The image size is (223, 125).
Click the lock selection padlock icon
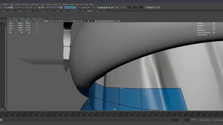tap(39, 7)
